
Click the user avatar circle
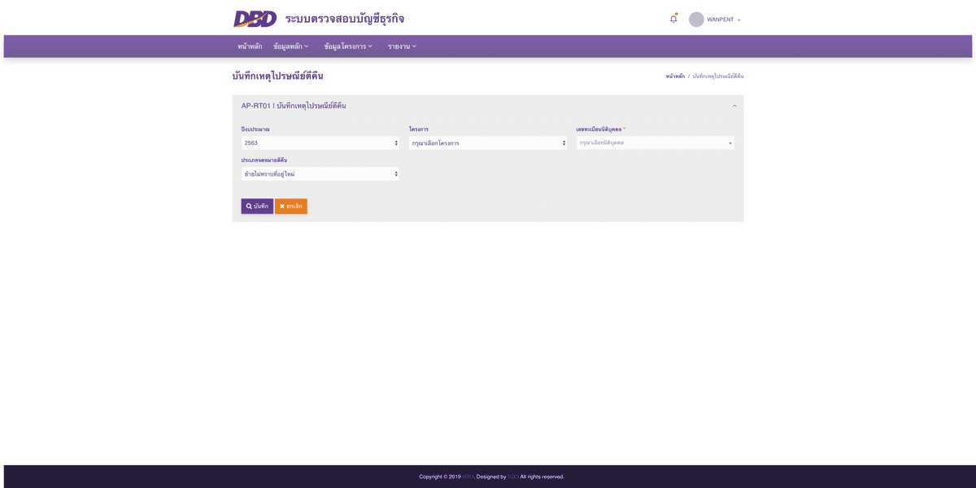tap(696, 20)
